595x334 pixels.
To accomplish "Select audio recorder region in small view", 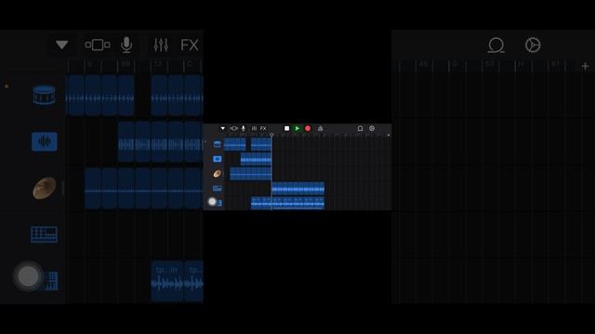I will pos(257,159).
